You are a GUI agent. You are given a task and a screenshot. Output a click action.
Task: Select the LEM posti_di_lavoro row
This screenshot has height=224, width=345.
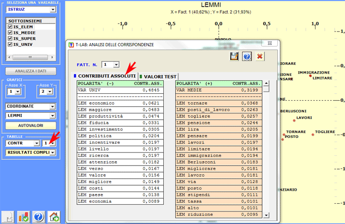(x=219, y=110)
